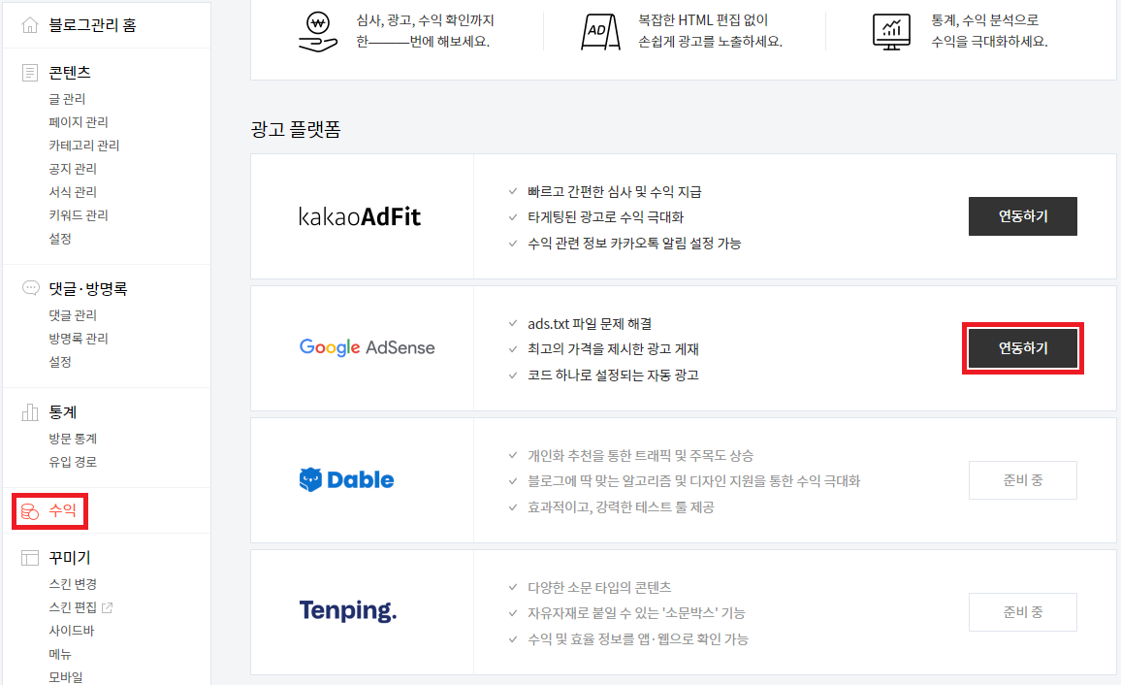
Task: Click the 준비 중 button for Tenping
Action: (1022, 612)
